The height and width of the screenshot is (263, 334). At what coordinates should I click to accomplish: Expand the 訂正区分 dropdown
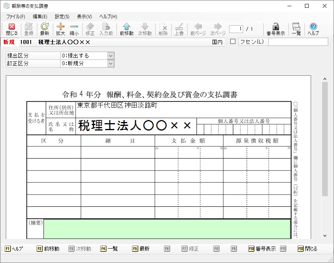[111, 63]
